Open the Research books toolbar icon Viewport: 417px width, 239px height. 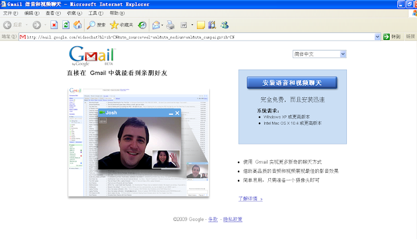click(212, 25)
